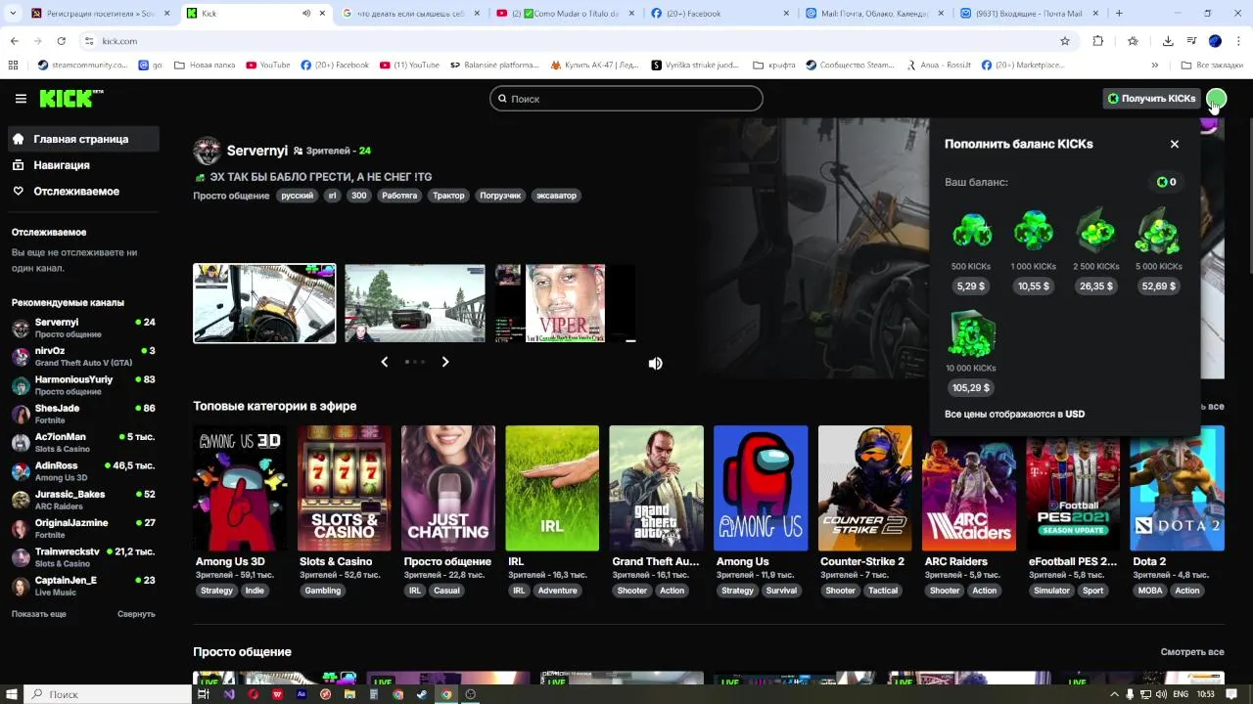Select the 5 000 KICKs gem pack

pos(1158,231)
